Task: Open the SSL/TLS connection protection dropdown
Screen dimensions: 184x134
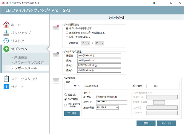Action: [107, 108]
